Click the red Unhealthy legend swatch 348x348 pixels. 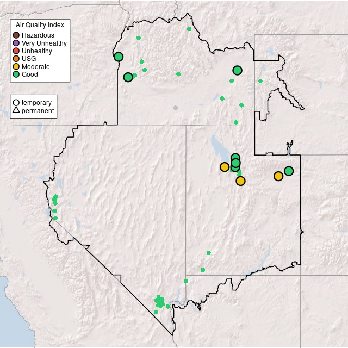point(16,51)
